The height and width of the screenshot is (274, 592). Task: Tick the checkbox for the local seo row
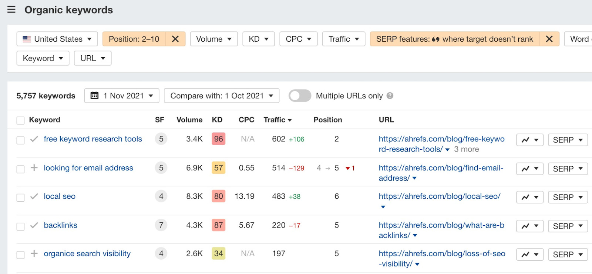21,198
